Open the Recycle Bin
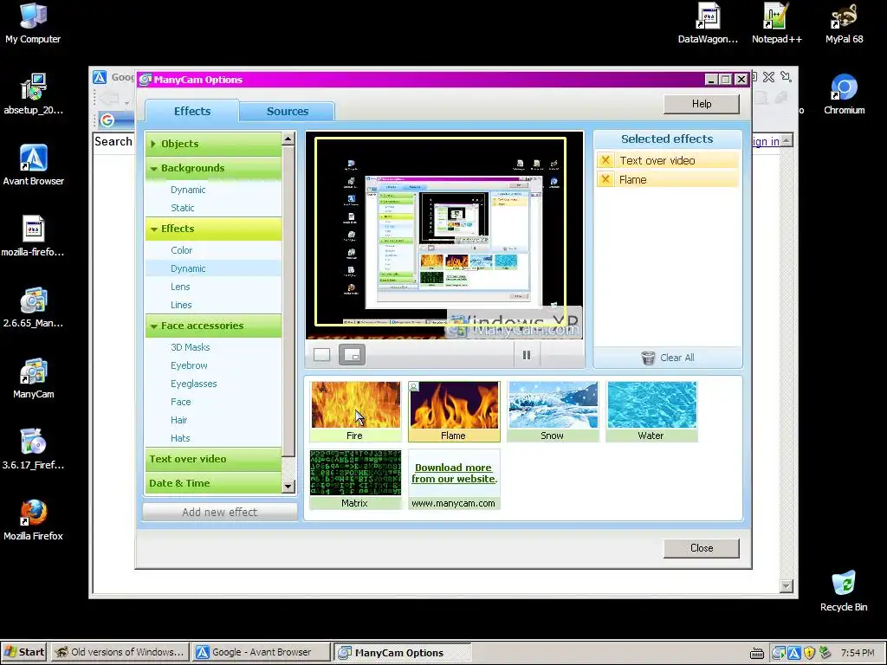The height and width of the screenshot is (665, 887). [844, 591]
